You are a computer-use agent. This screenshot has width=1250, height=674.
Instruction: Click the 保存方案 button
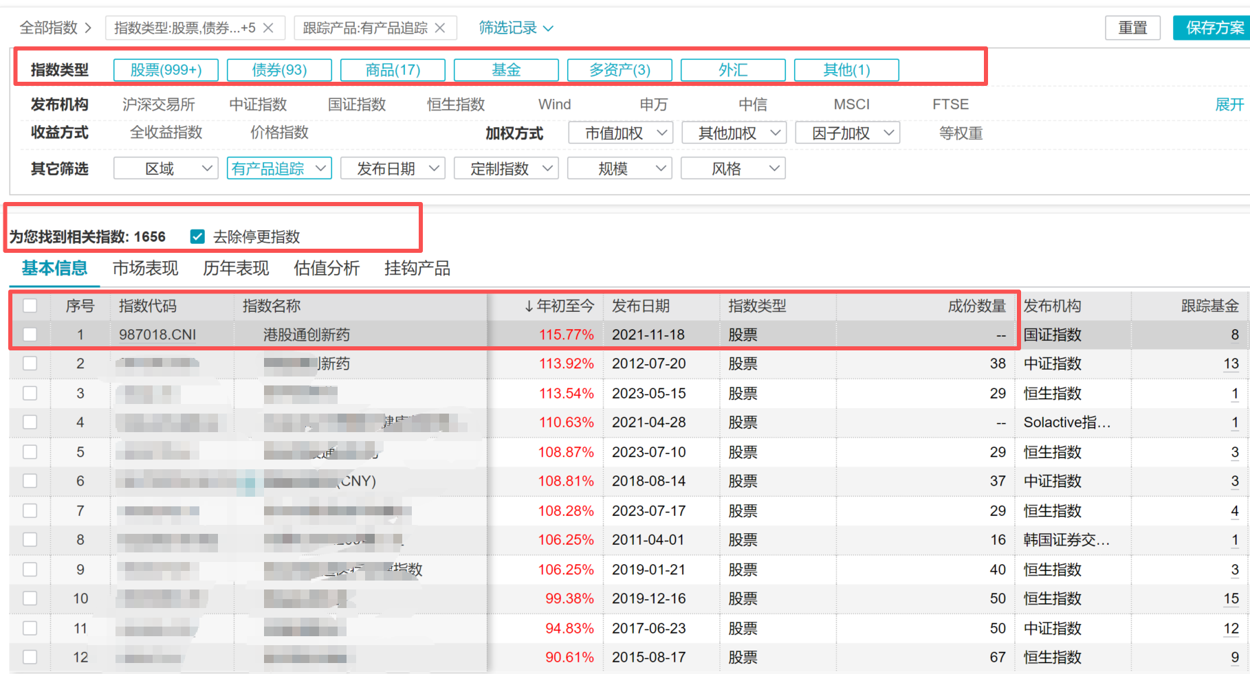tap(1214, 28)
